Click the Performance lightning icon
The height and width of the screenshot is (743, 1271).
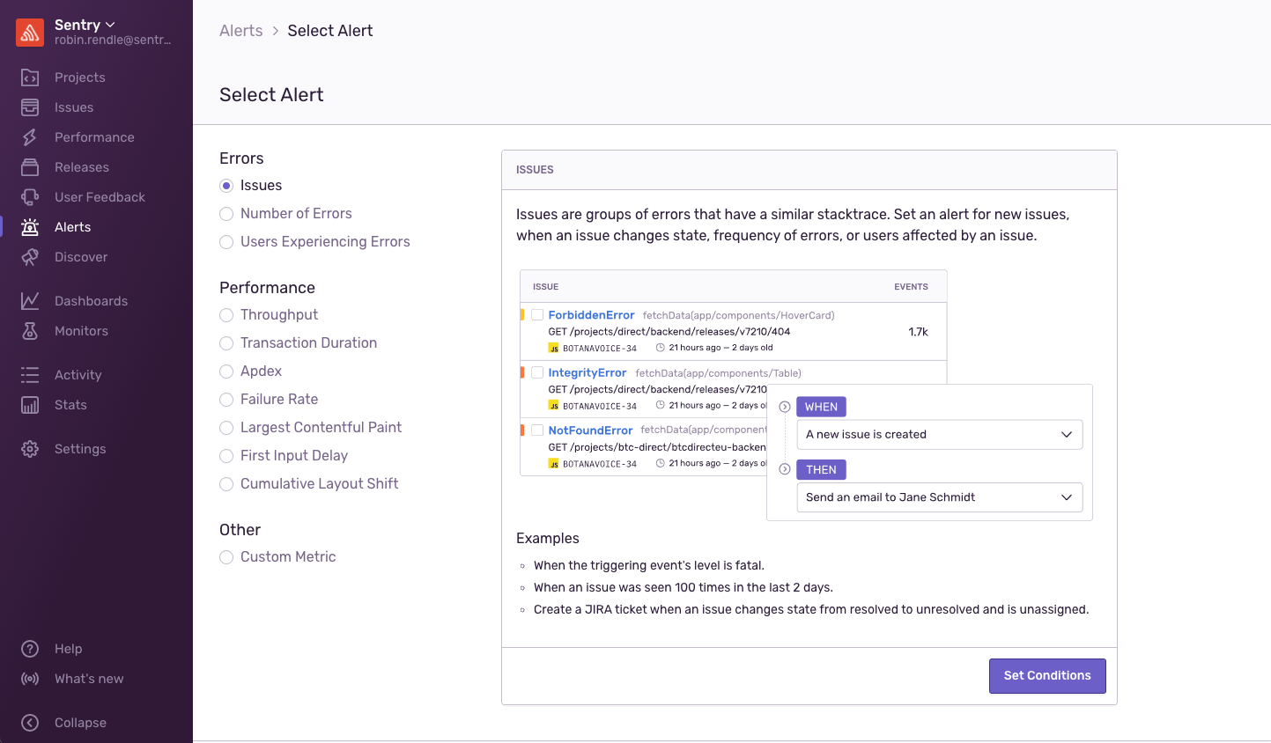(x=30, y=137)
